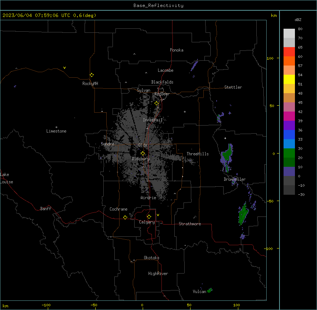
Task: Click the yellow V marker east of Calgary
Action: 158,215
